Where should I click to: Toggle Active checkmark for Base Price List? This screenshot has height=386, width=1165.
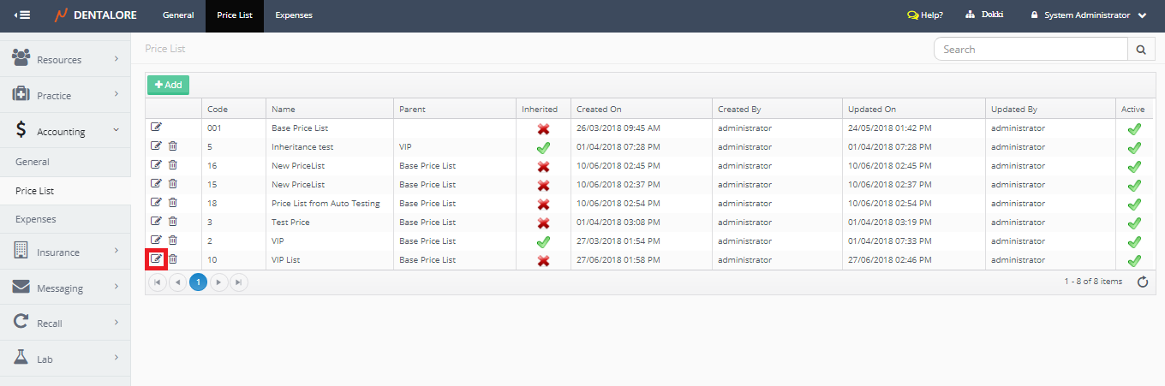(x=1134, y=128)
